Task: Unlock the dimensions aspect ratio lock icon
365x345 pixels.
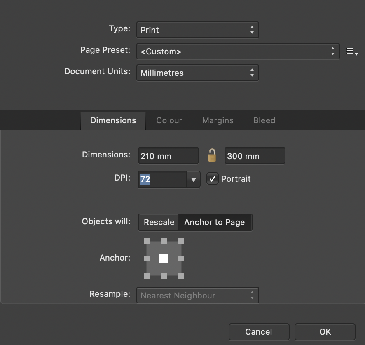Action: click(x=213, y=155)
